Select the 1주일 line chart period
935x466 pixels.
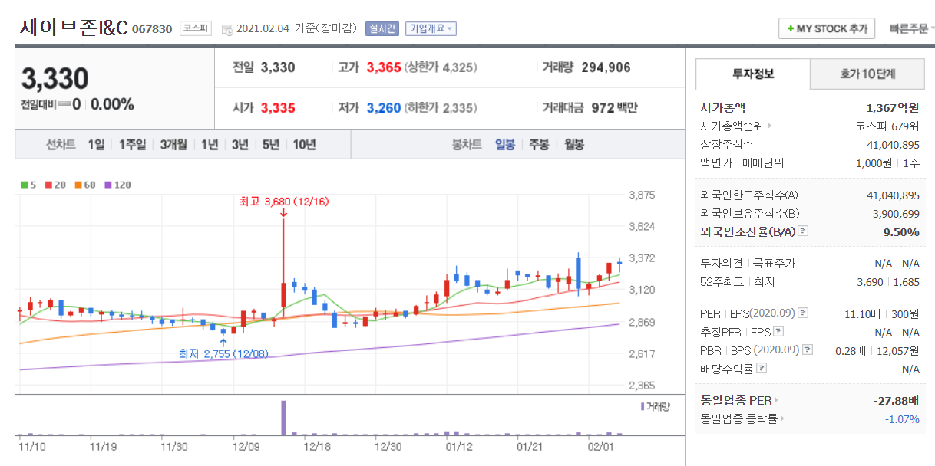(x=132, y=144)
